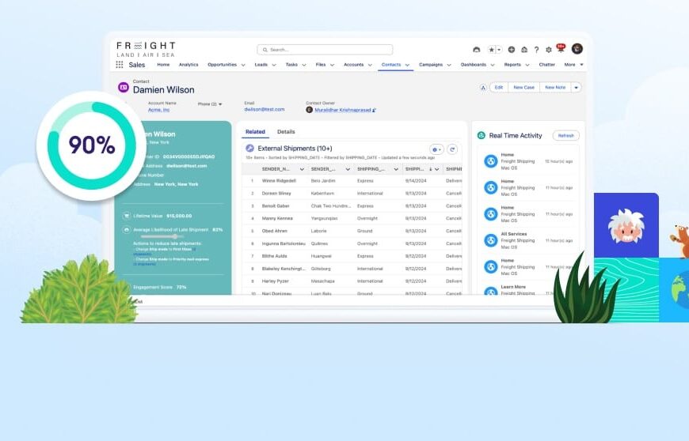689x441 pixels.
Task: Click the favorites star icon
Action: (491, 50)
